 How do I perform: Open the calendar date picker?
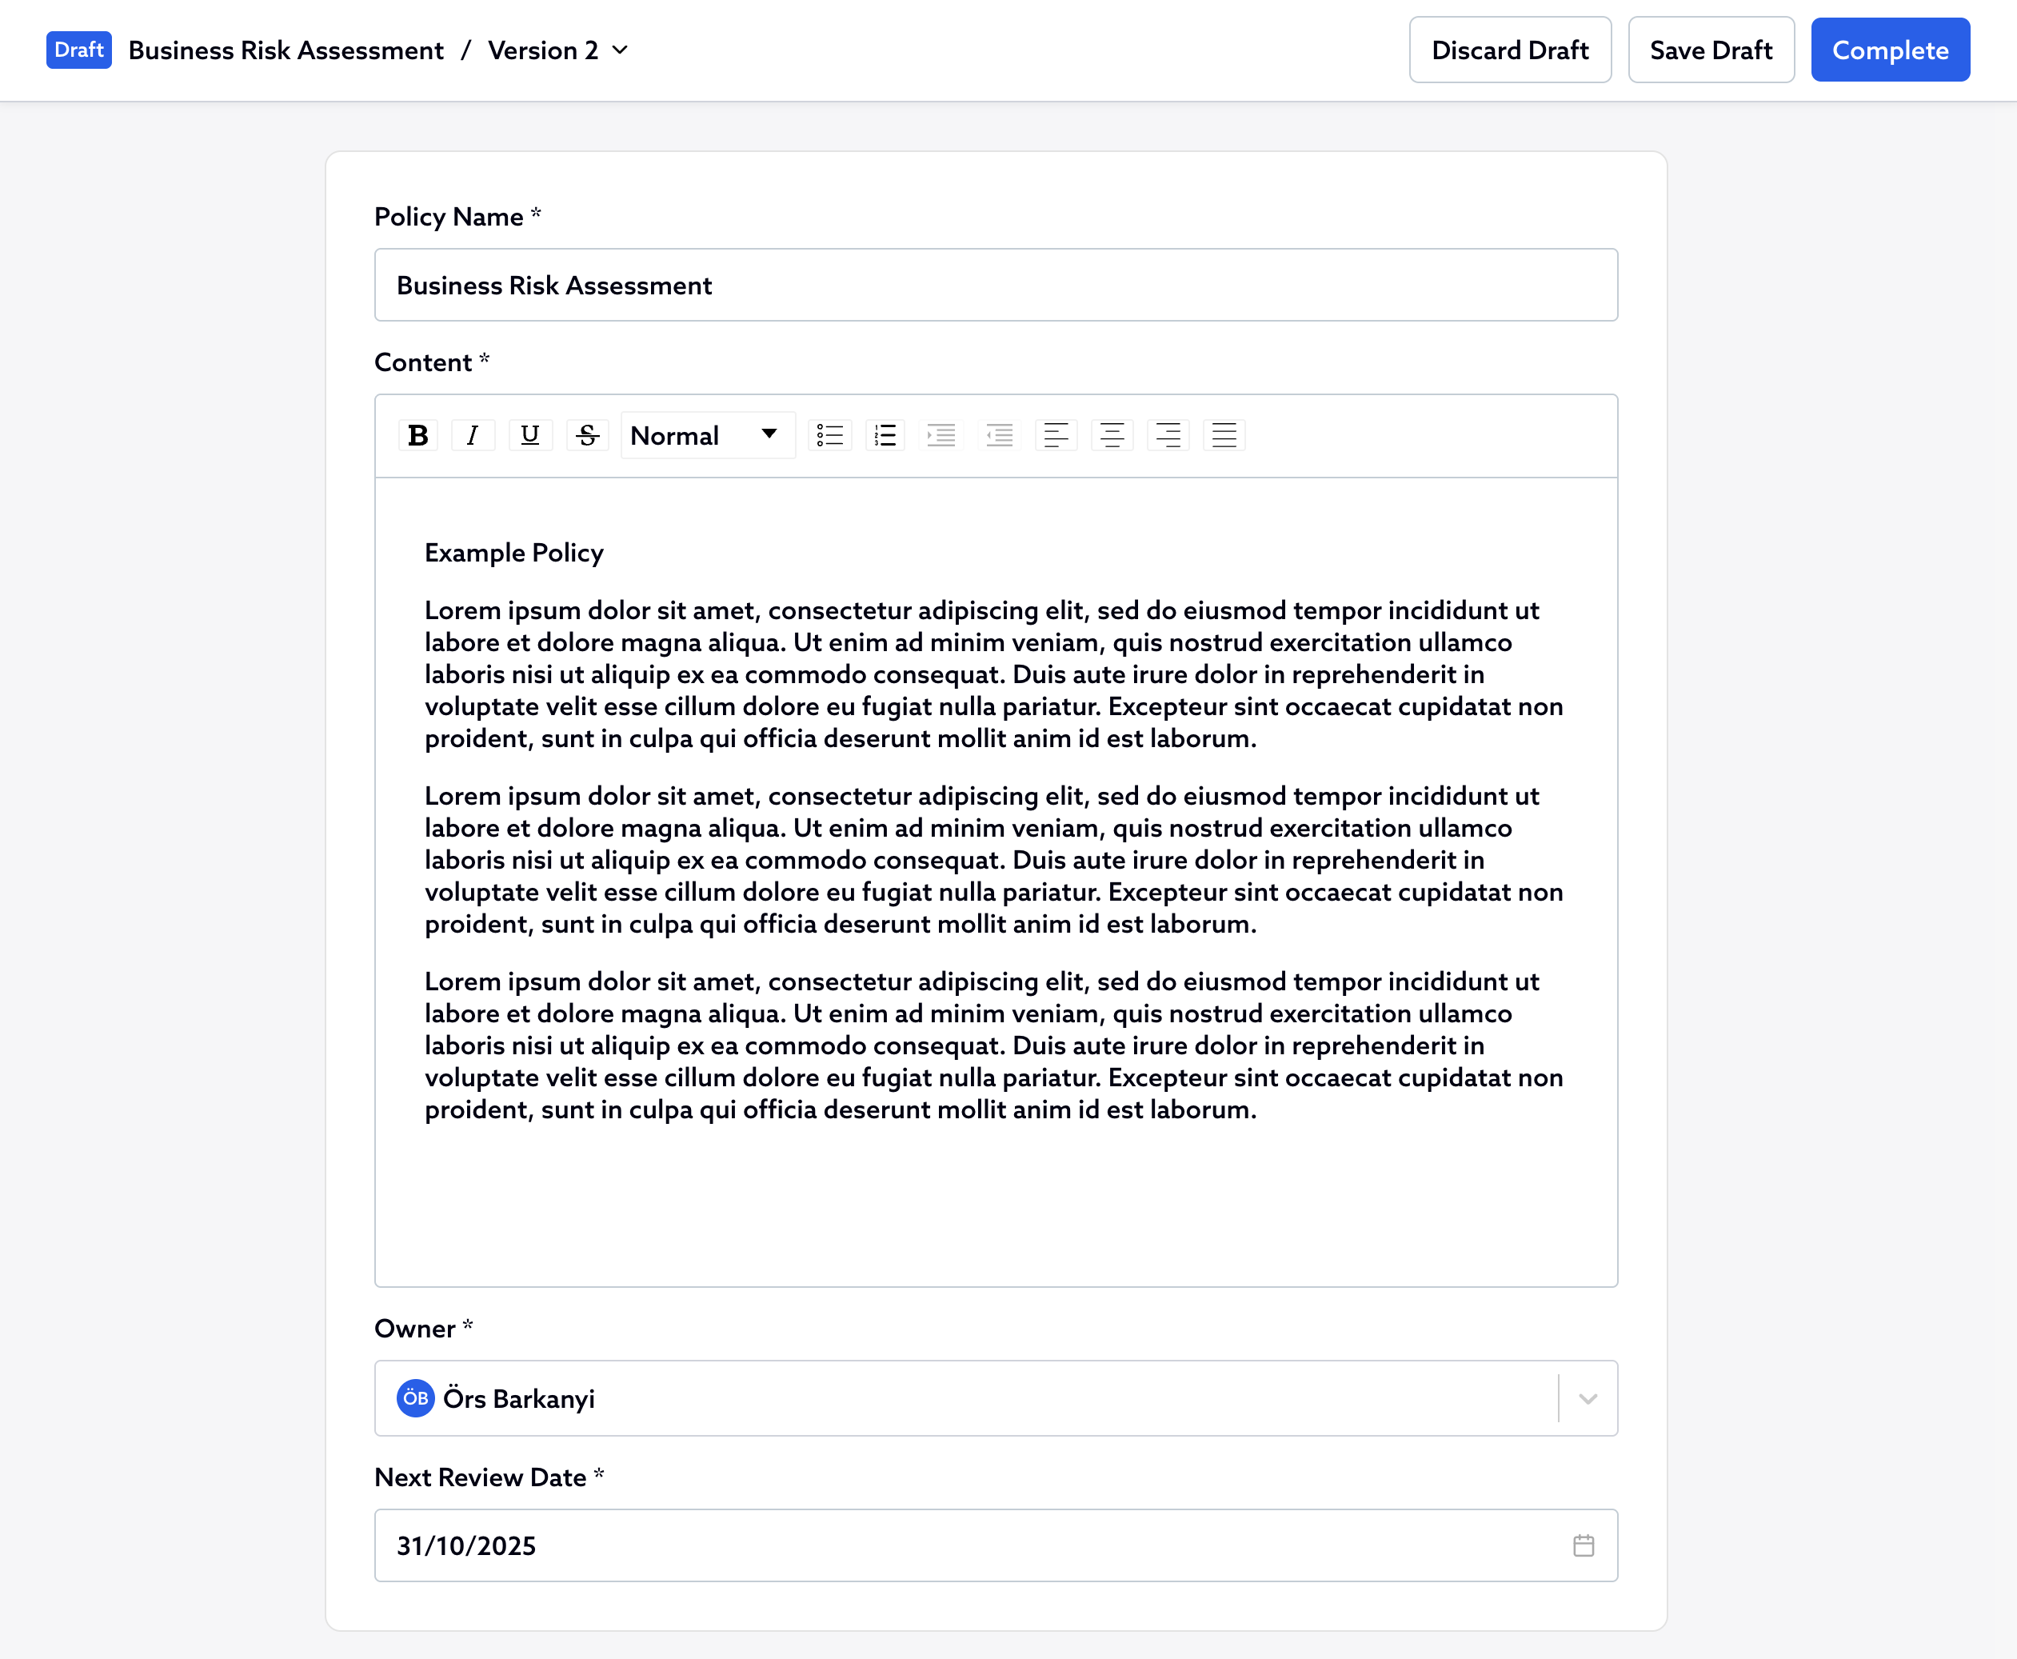point(1584,1545)
